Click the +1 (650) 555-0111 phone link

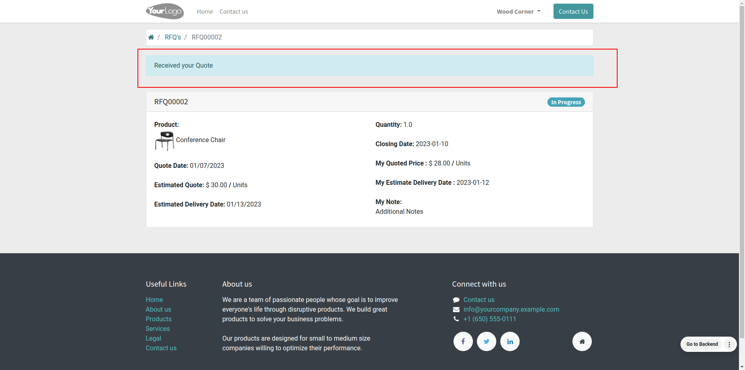(490, 319)
